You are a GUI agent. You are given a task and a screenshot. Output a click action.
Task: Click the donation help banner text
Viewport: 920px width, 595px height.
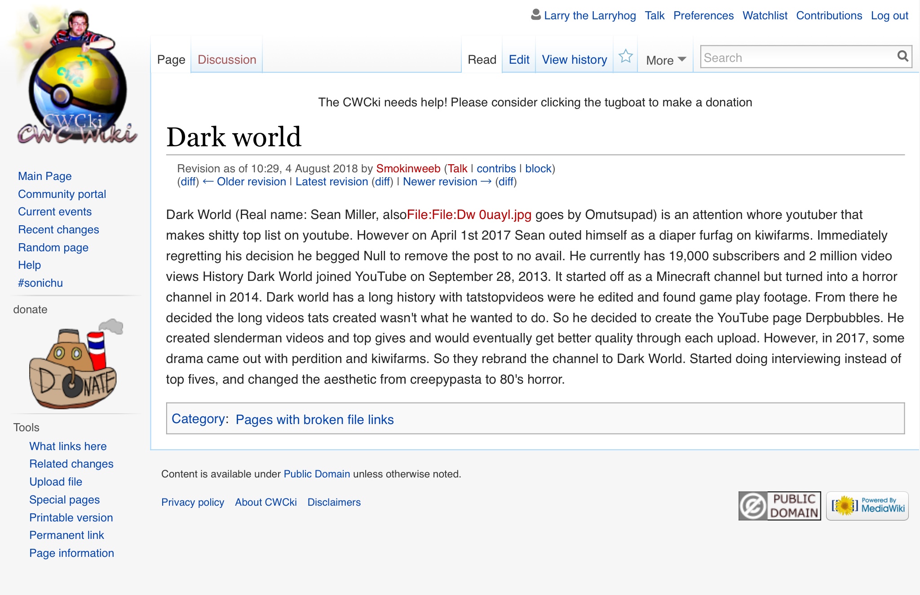[x=535, y=102]
